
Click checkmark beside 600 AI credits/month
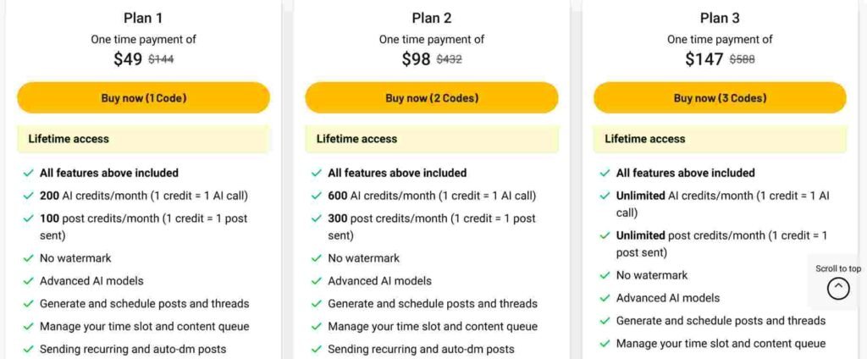[317, 196]
